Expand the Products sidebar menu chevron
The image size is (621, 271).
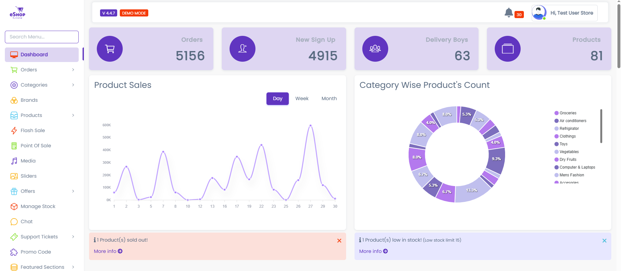73,115
